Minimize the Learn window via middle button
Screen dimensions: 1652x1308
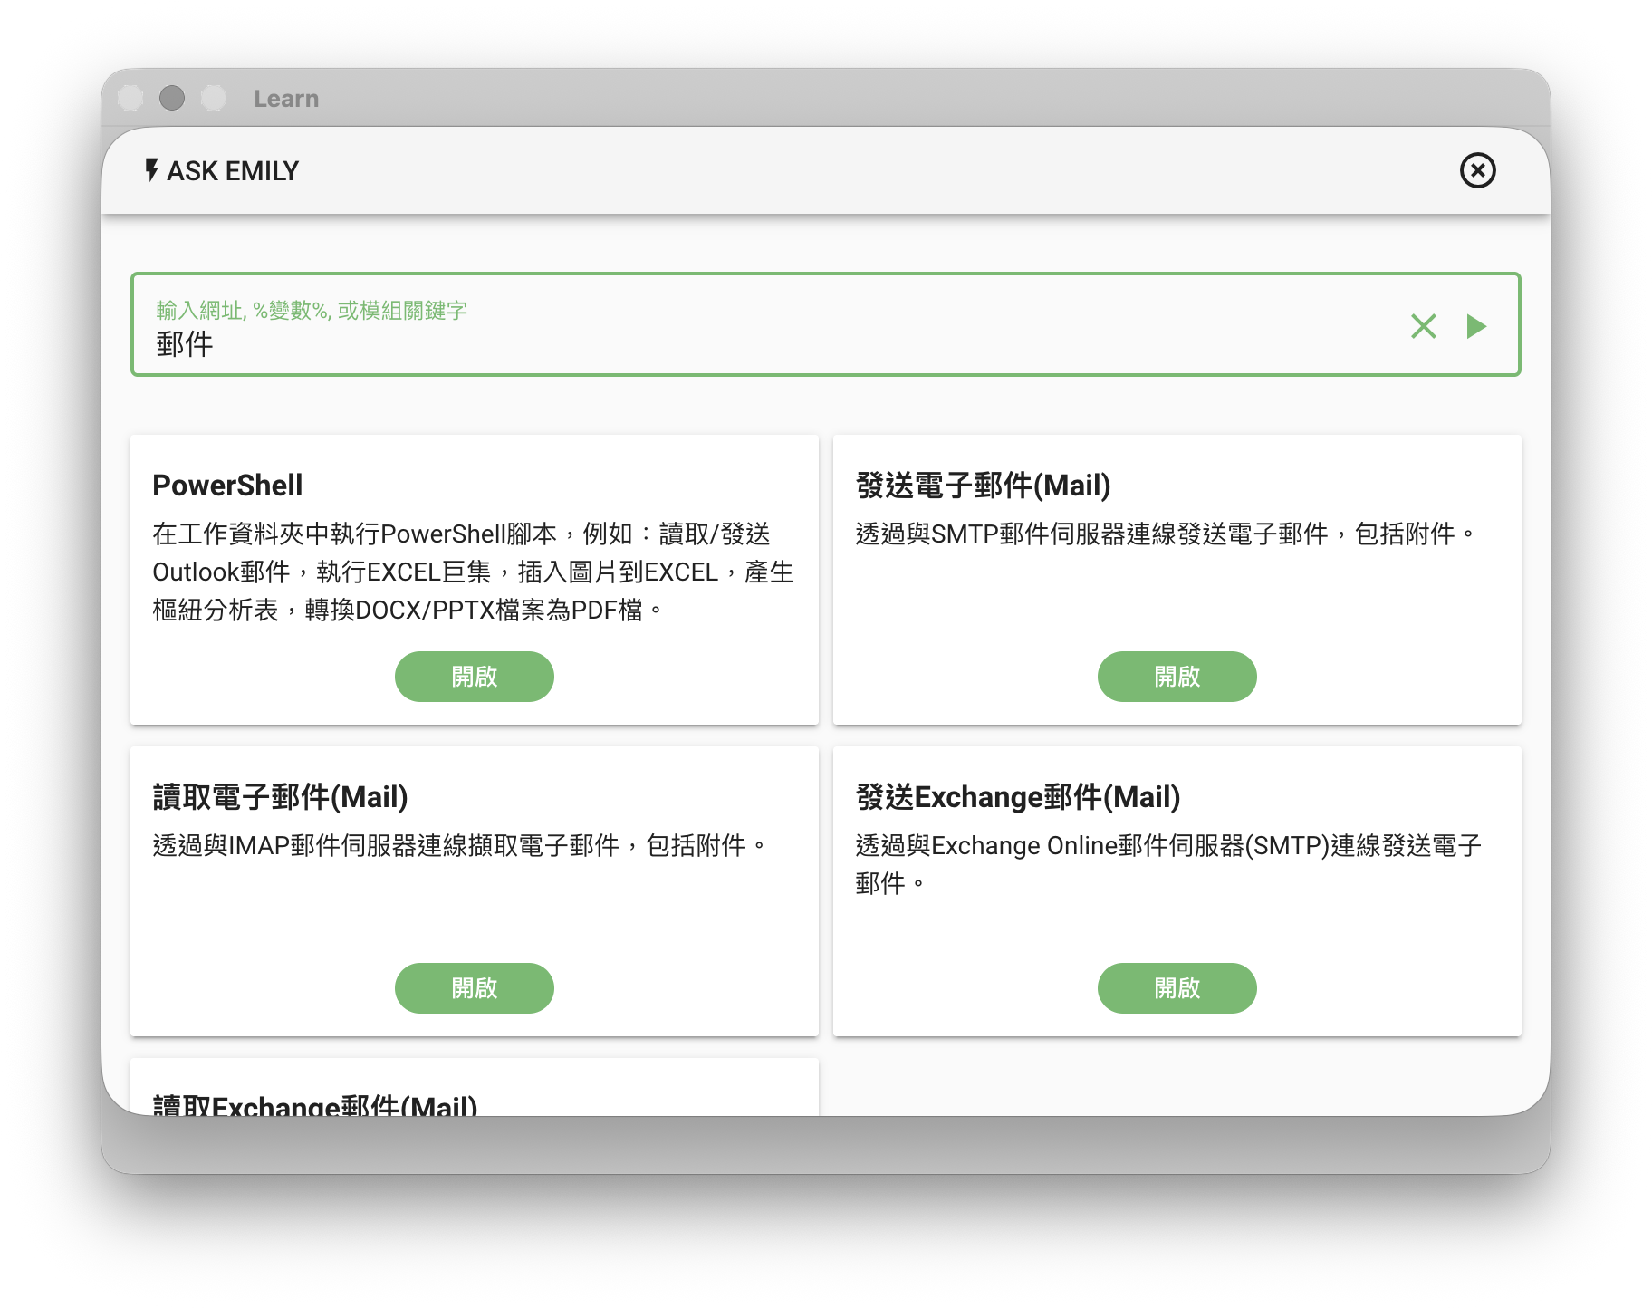(172, 98)
